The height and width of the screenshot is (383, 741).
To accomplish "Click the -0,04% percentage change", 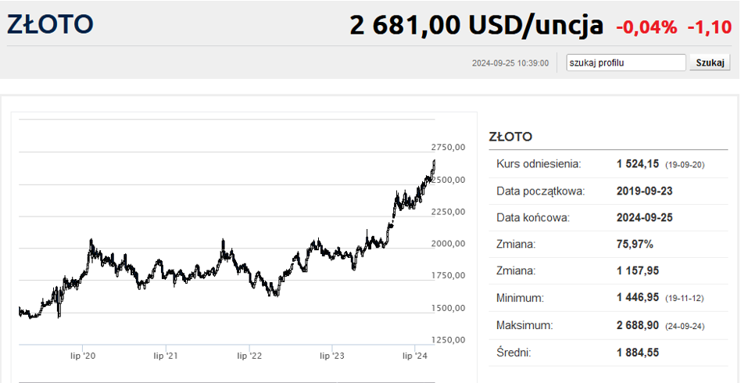I will (x=646, y=27).
